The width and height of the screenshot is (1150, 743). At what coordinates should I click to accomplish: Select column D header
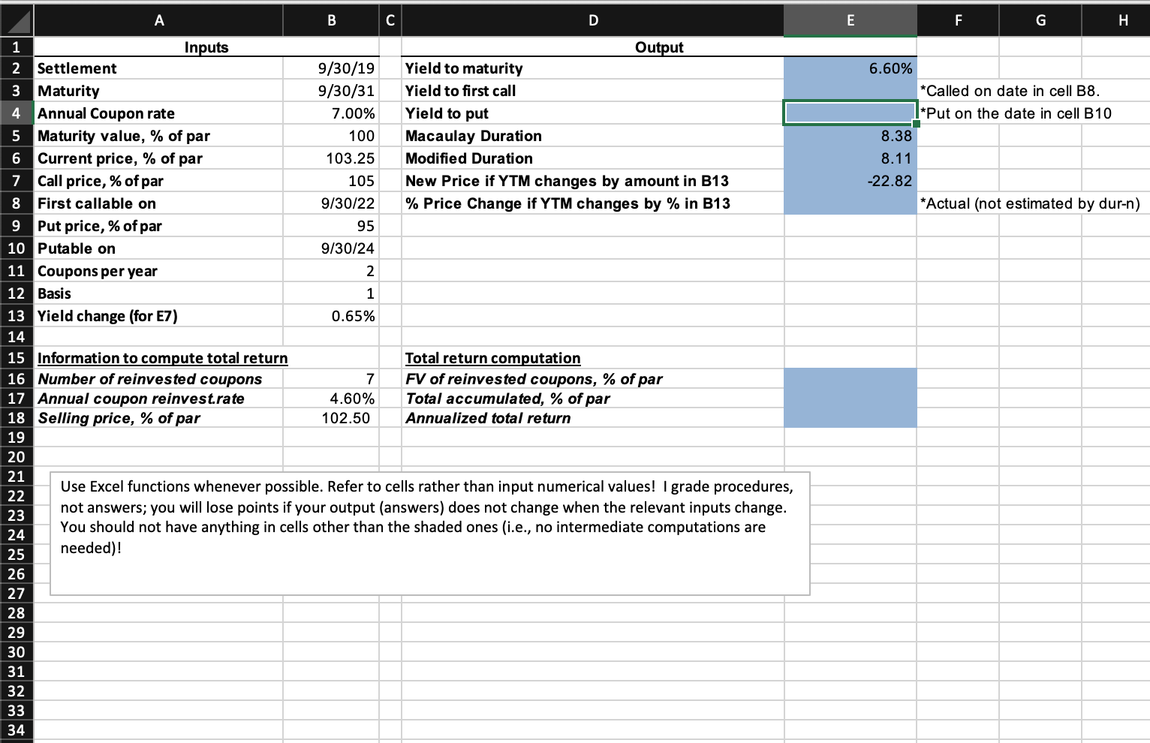[593, 20]
